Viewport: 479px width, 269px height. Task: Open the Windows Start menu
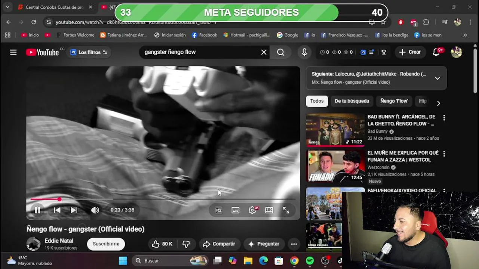123,261
